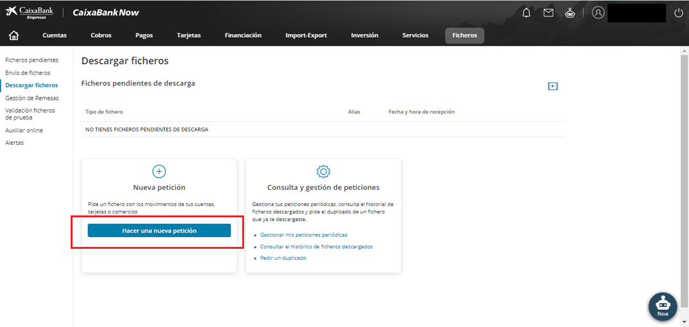Open Gestión de Remesas in sidebar
The image size is (689, 327).
click(x=32, y=98)
